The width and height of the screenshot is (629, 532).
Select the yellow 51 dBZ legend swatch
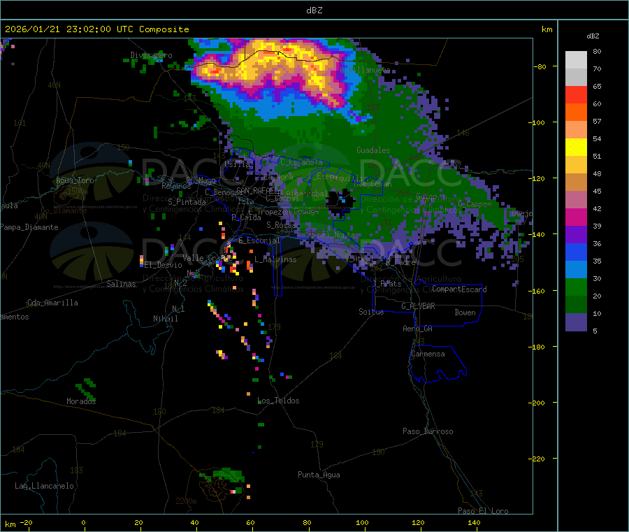point(576,148)
